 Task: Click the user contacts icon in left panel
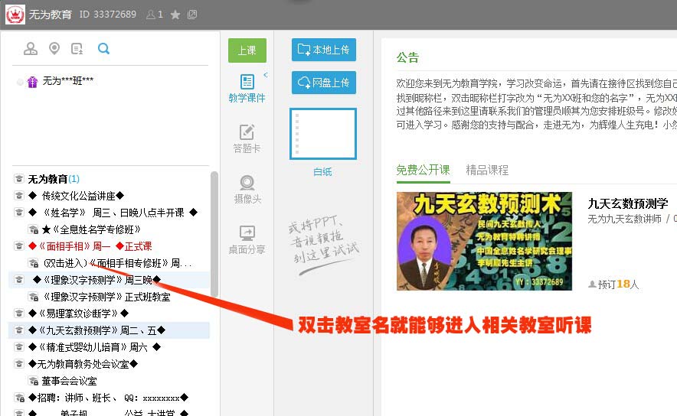pos(30,49)
